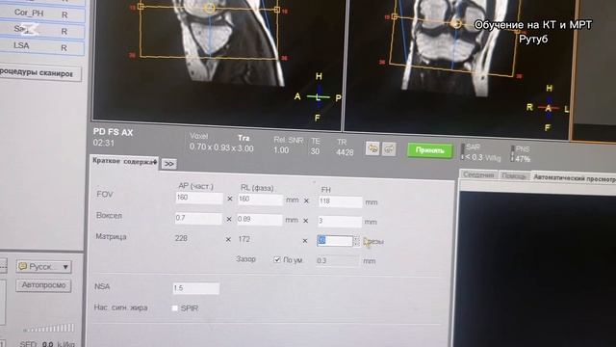Click the FOV AP field showing 160
This screenshot has width=616, height=347.
199,198
